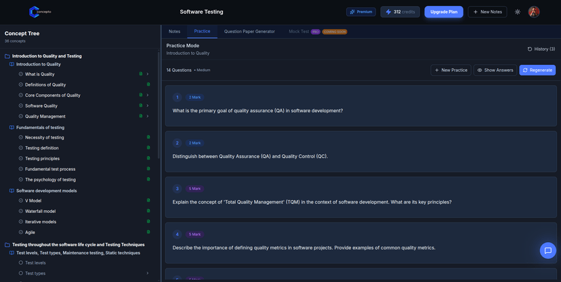This screenshot has height=282, width=561.
Task: Expand the What is Quality chevron
Action: tap(148, 74)
